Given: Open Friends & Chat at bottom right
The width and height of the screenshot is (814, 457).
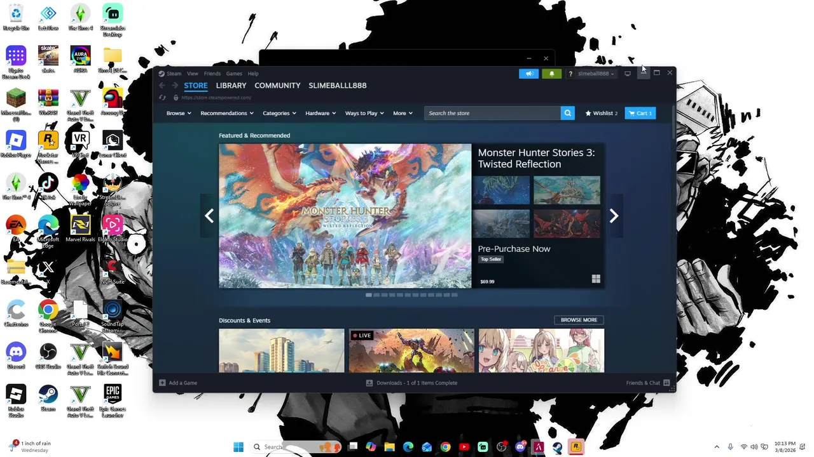Looking at the screenshot, I should click(x=648, y=383).
